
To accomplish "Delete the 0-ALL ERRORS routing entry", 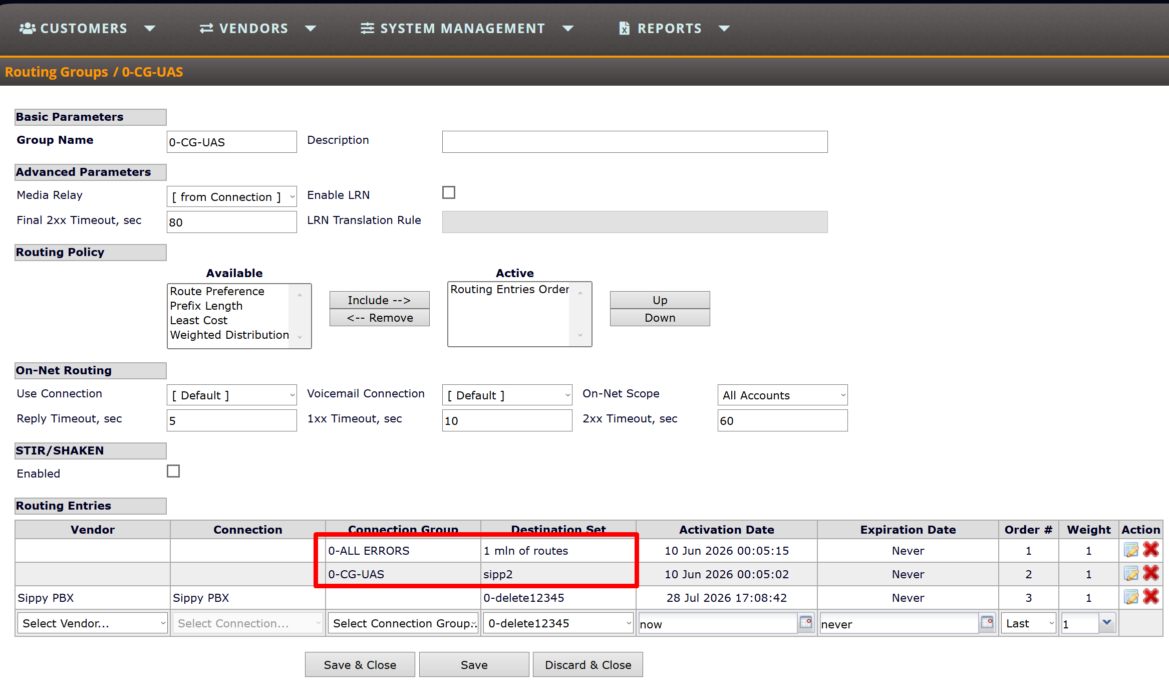I will pyautogui.click(x=1151, y=550).
